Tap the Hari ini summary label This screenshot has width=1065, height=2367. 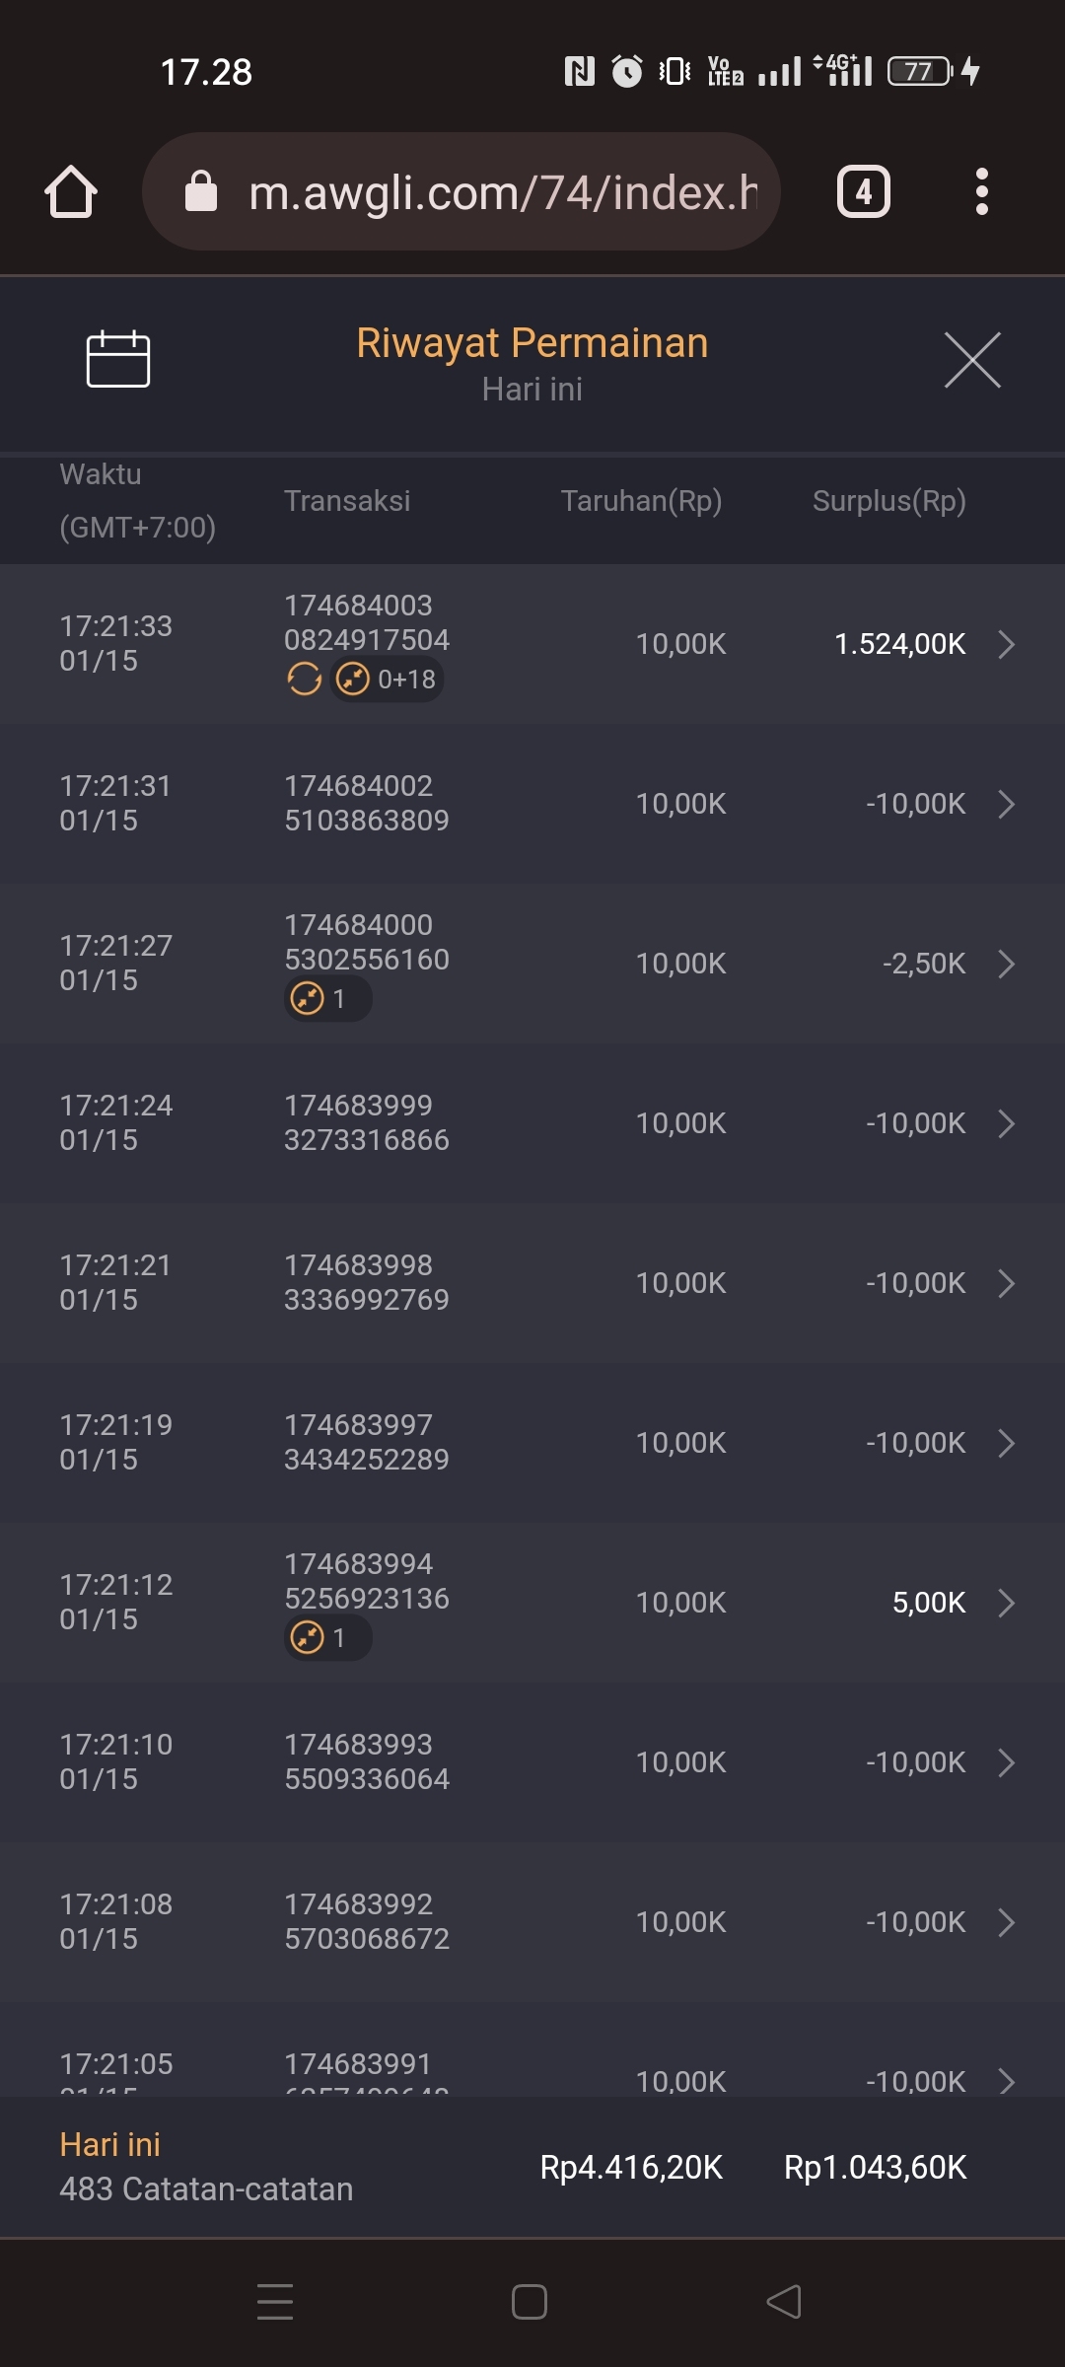pyautogui.click(x=109, y=2144)
